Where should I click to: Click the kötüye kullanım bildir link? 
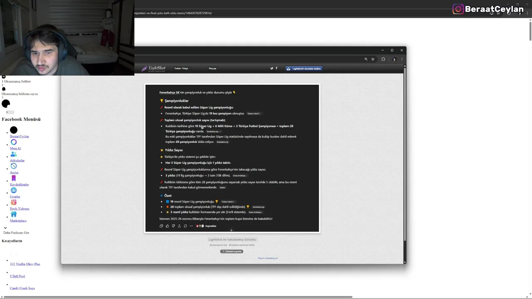click(242, 245)
